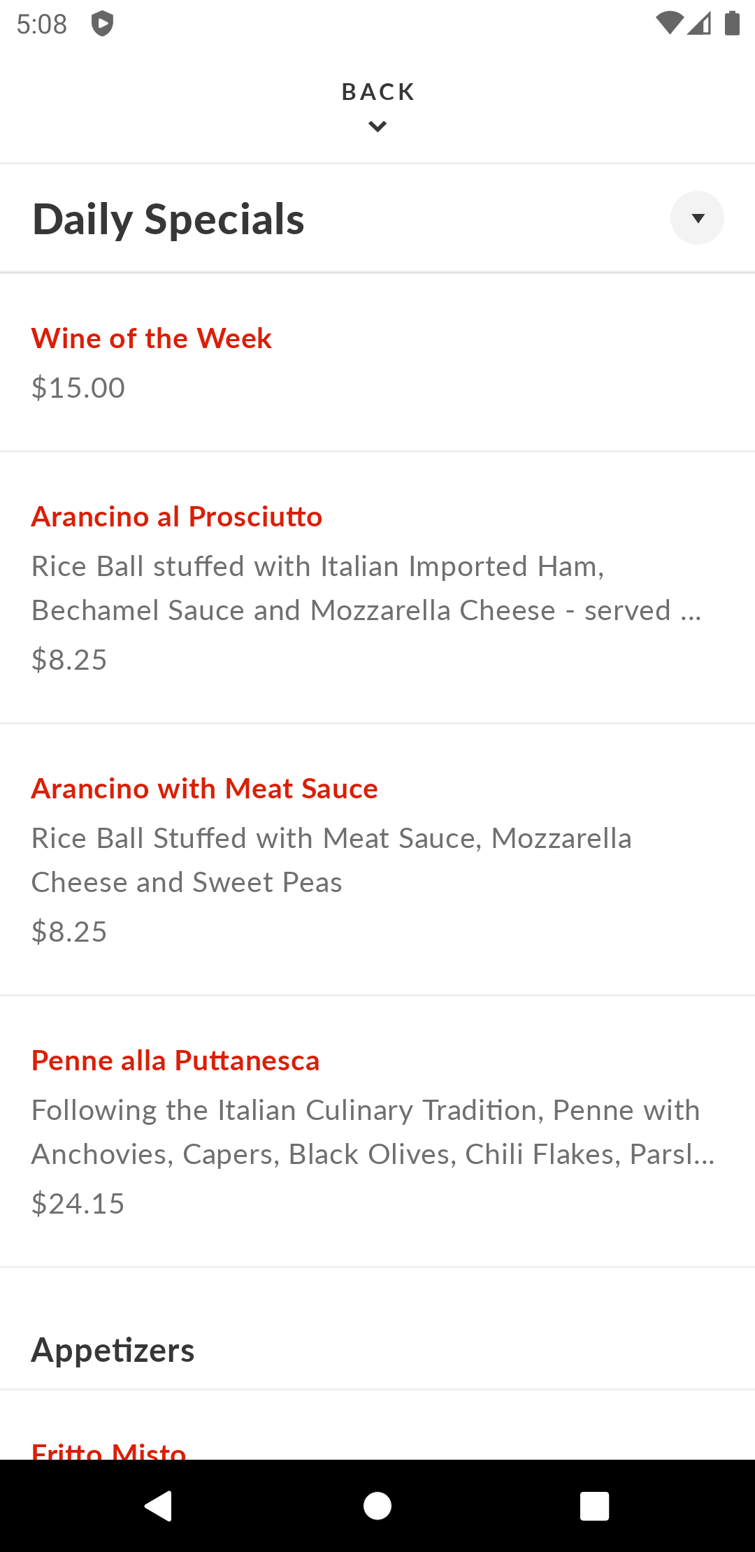Open Wine of the Week item

(152, 338)
